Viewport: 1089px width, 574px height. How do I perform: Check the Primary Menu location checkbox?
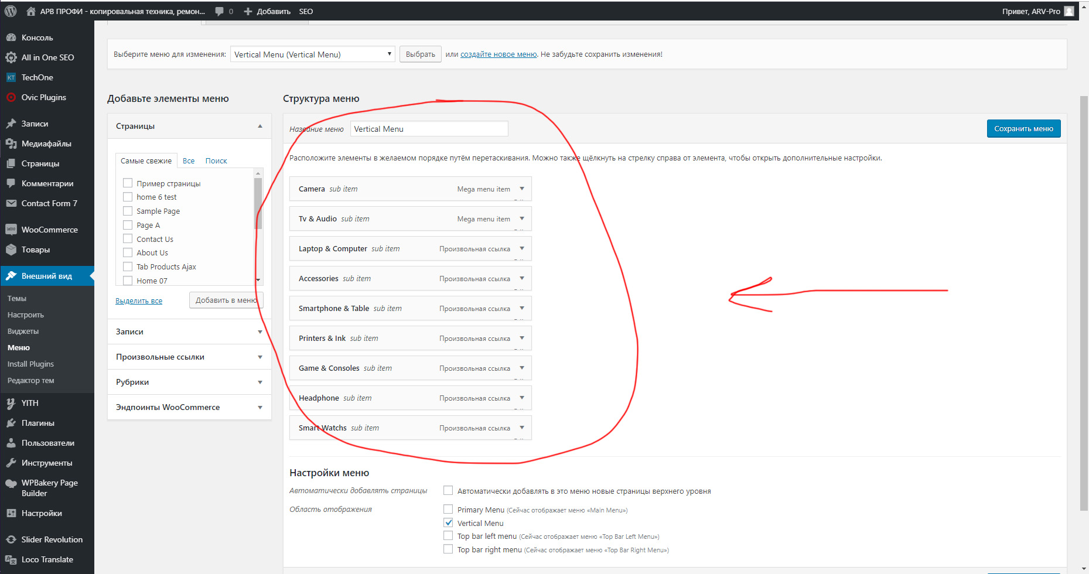pos(448,510)
